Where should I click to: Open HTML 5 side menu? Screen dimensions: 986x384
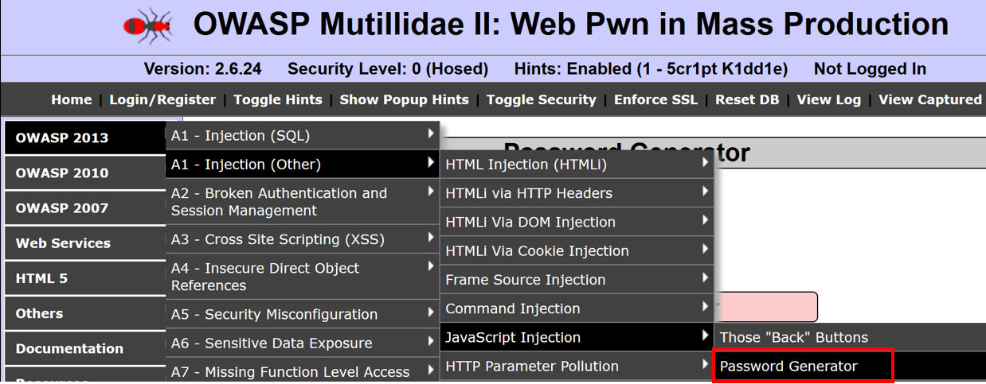pos(86,278)
